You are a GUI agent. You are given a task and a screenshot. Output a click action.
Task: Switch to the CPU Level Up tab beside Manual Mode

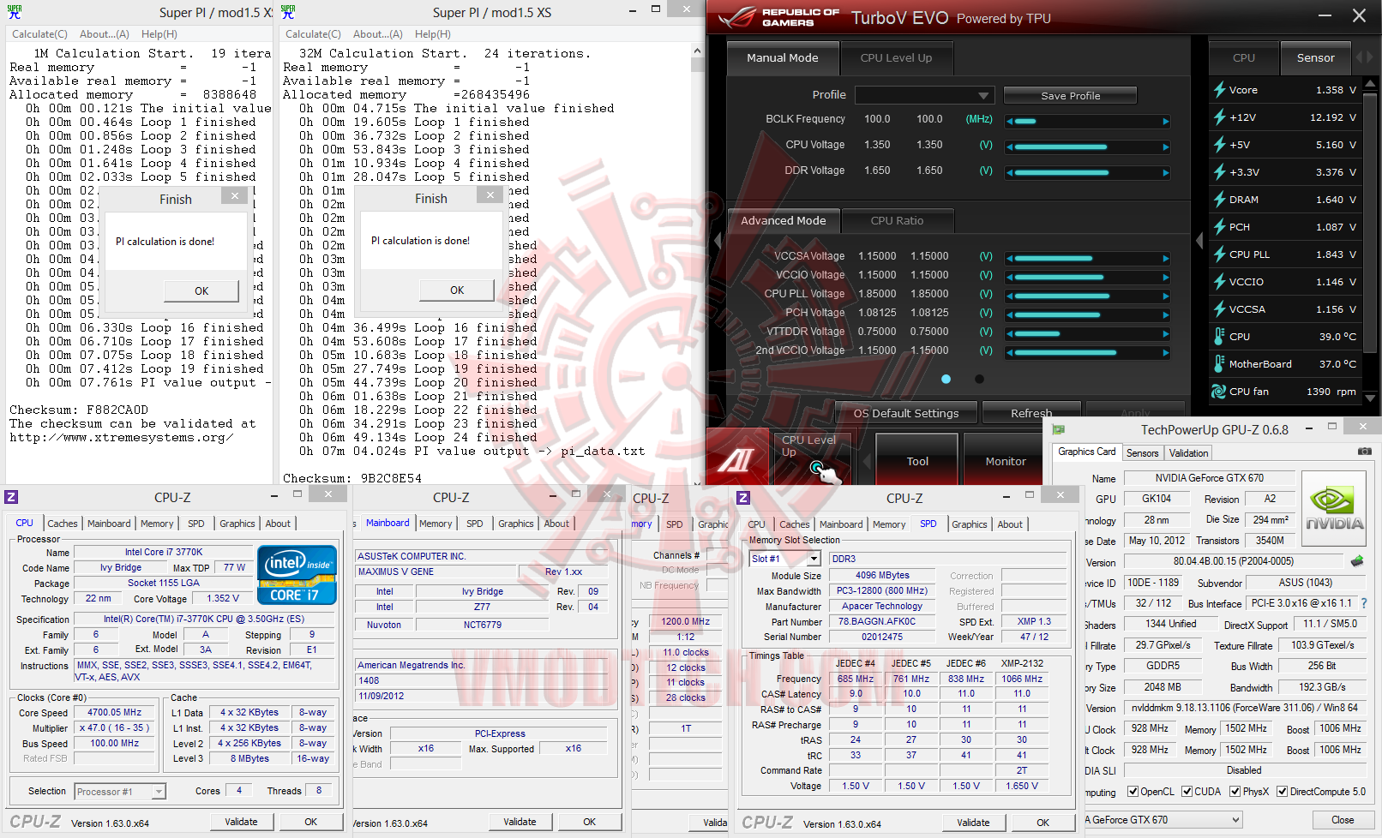coord(896,58)
